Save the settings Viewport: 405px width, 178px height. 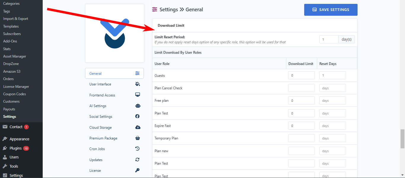tap(331, 9)
